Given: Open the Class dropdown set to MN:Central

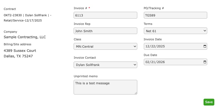Looking at the screenshot, I should [105, 46].
